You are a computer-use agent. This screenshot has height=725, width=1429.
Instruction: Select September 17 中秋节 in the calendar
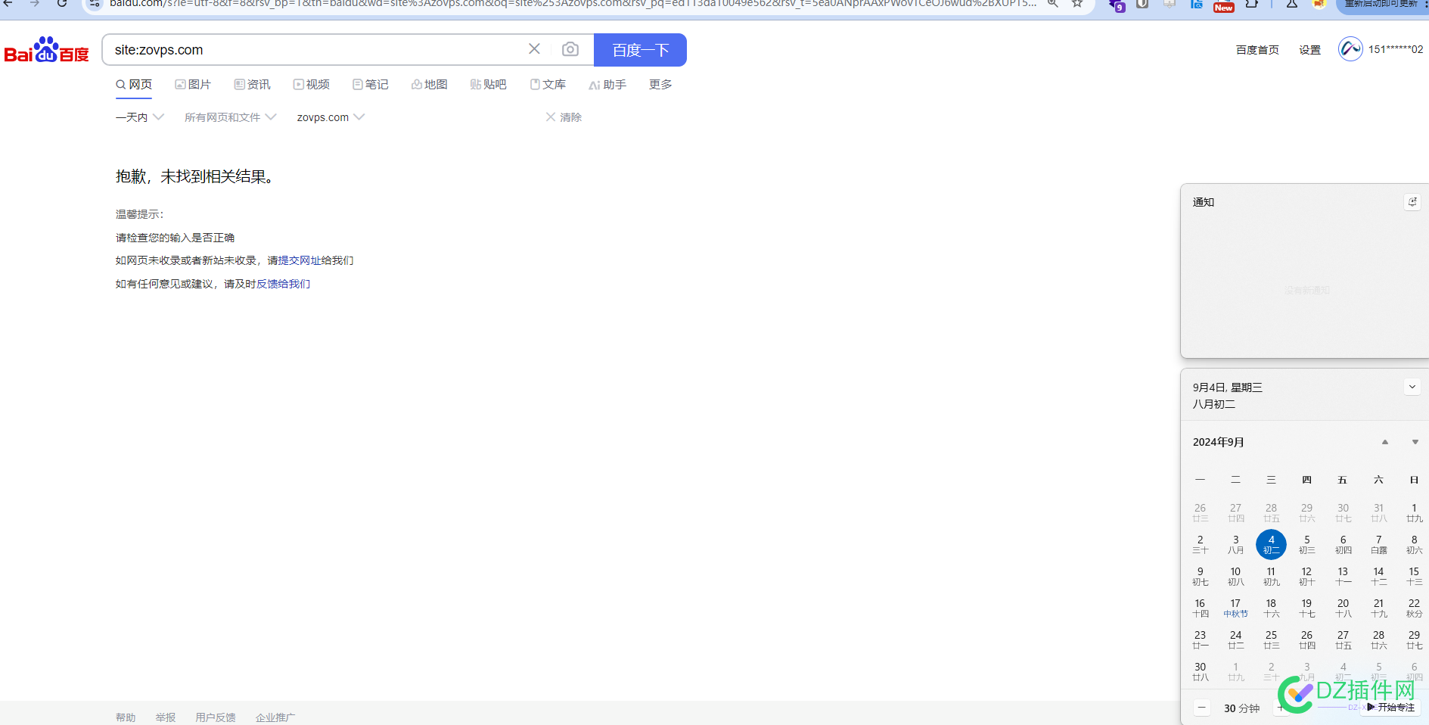click(1235, 608)
